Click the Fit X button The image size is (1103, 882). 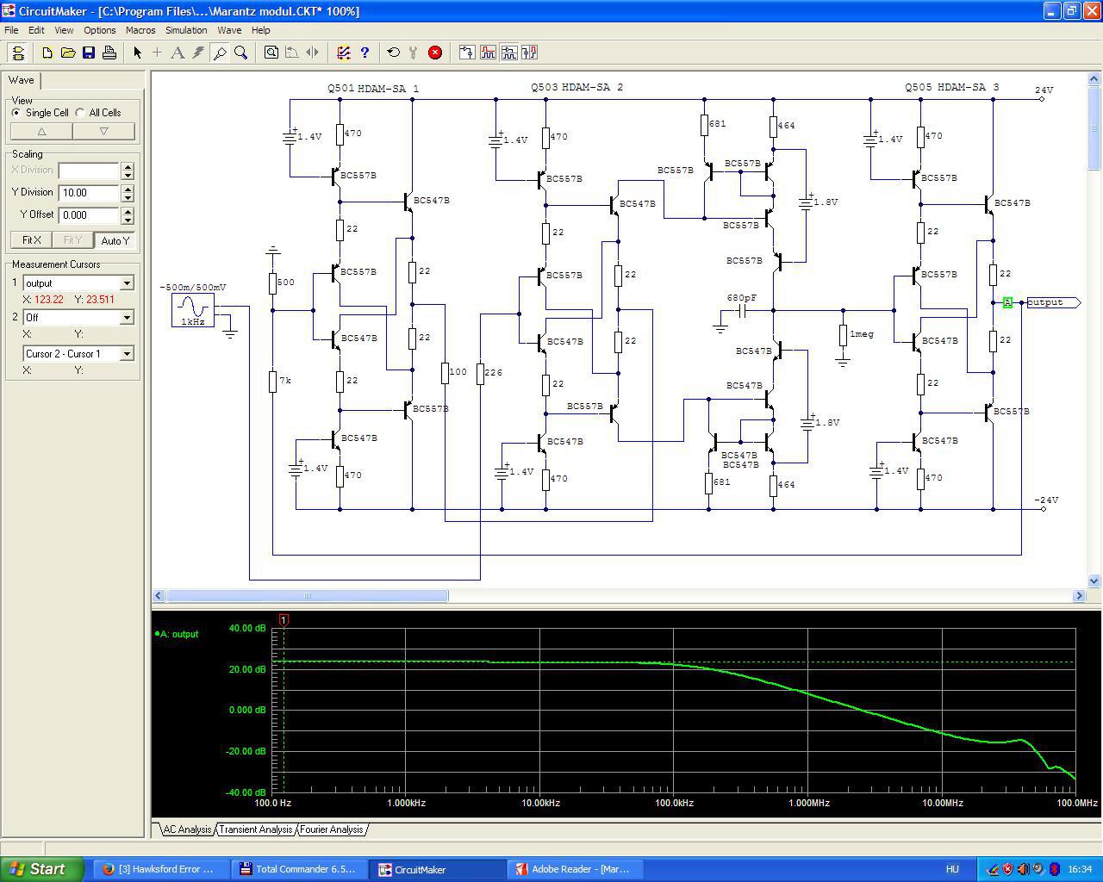32,240
